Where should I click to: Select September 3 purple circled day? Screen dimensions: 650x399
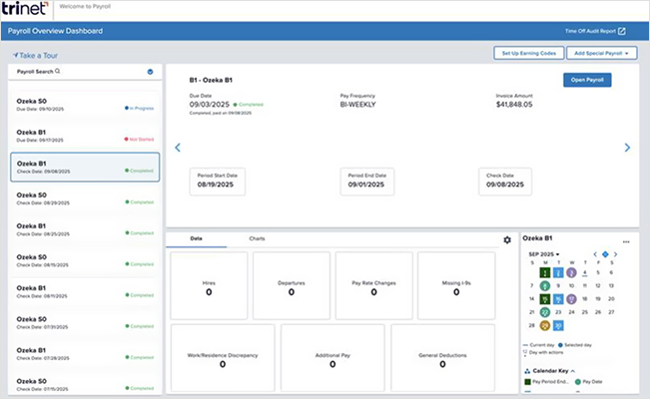point(572,272)
